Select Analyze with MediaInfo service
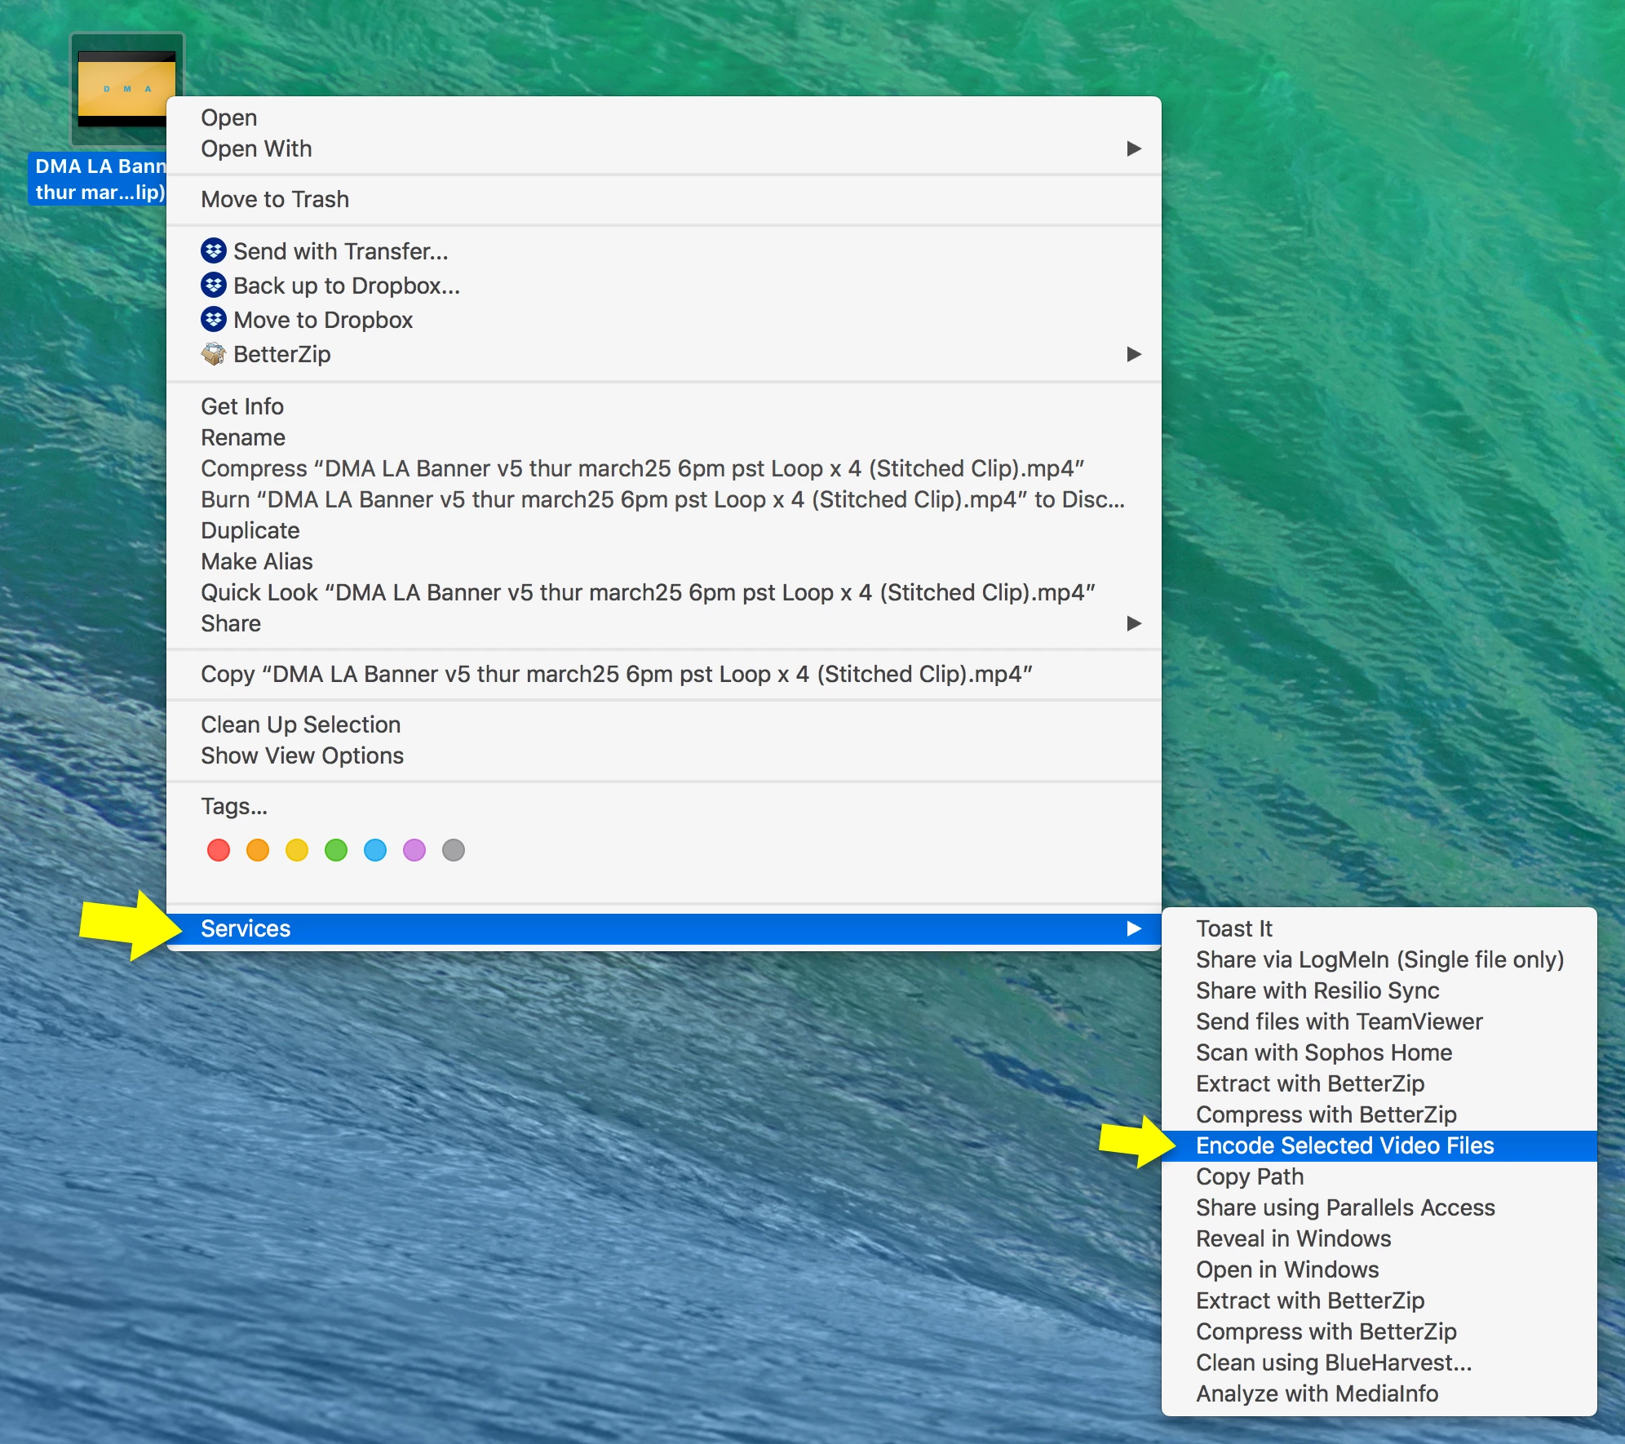This screenshot has height=1444, width=1625. pyautogui.click(x=1317, y=1393)
